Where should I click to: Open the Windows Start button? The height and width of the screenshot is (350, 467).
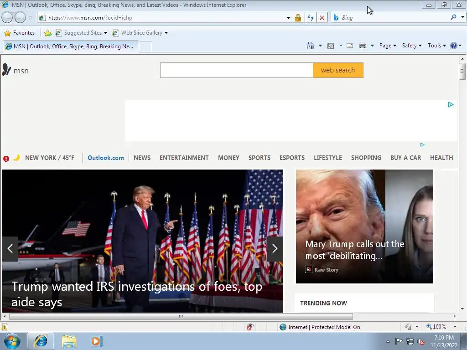tap(12, 341)
